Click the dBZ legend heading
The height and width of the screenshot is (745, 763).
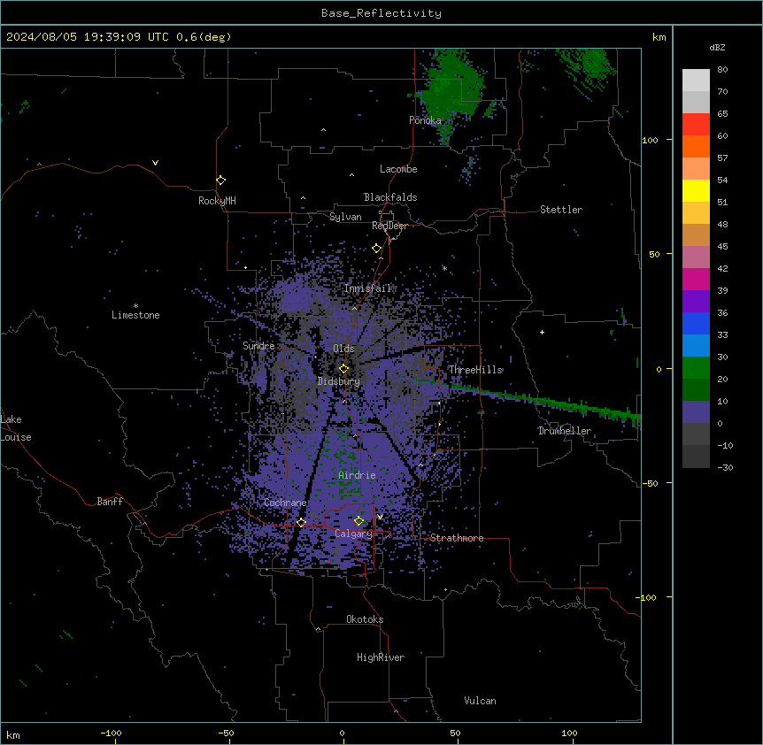coord(717,48)
